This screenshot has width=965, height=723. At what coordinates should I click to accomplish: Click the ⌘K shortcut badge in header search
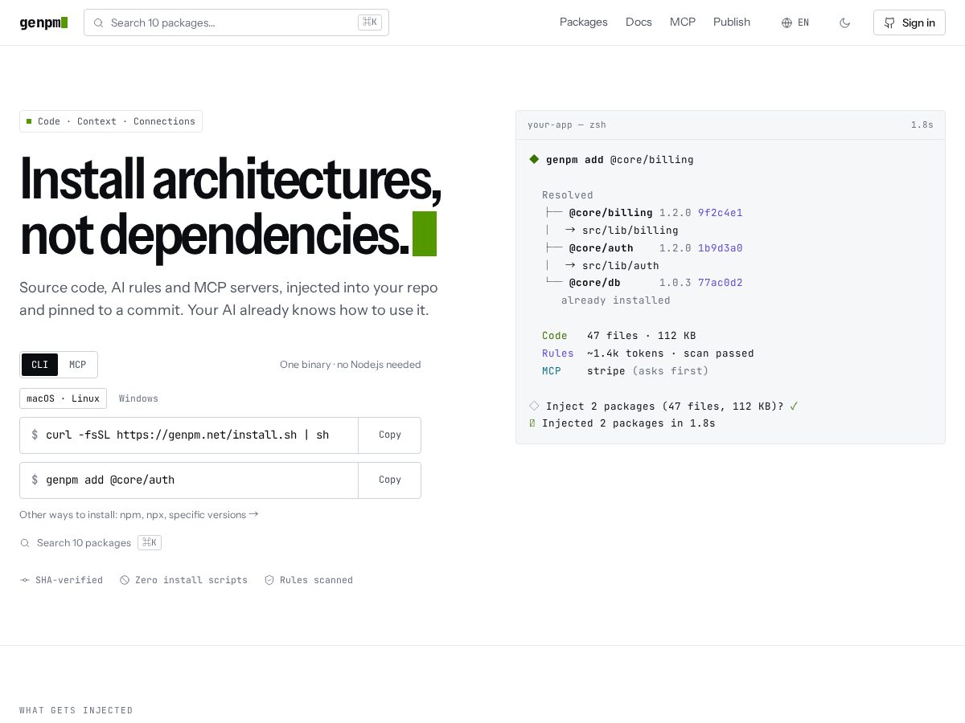(370, 22)
